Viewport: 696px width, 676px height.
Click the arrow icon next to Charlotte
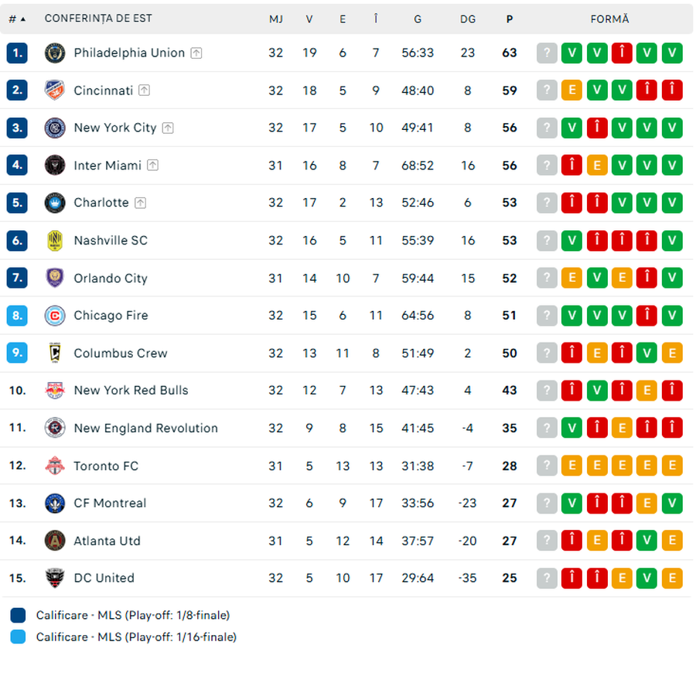[x=140, y=203]
